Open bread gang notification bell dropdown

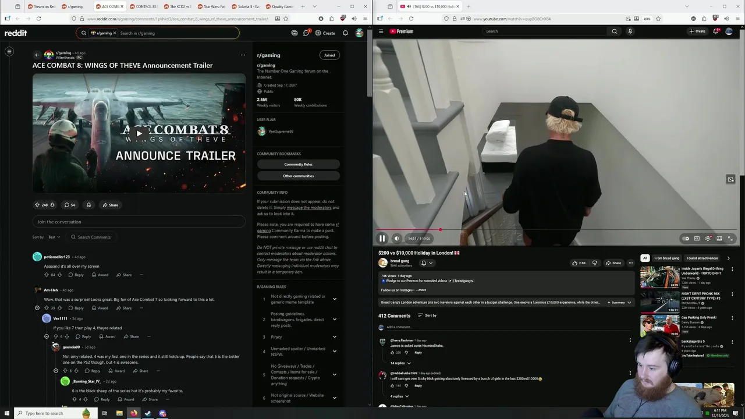point(427,263)
